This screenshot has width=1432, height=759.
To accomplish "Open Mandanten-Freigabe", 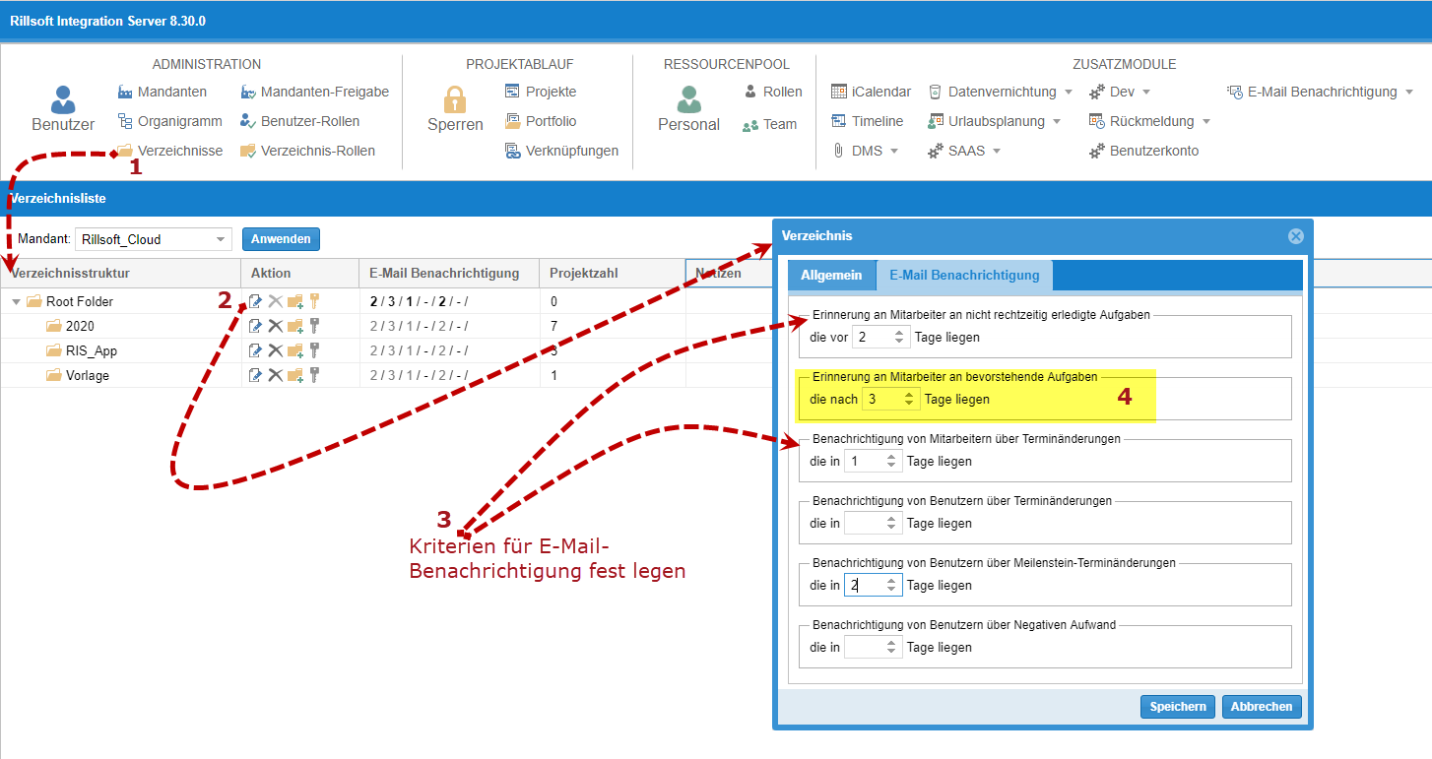I will click(314, 92).
